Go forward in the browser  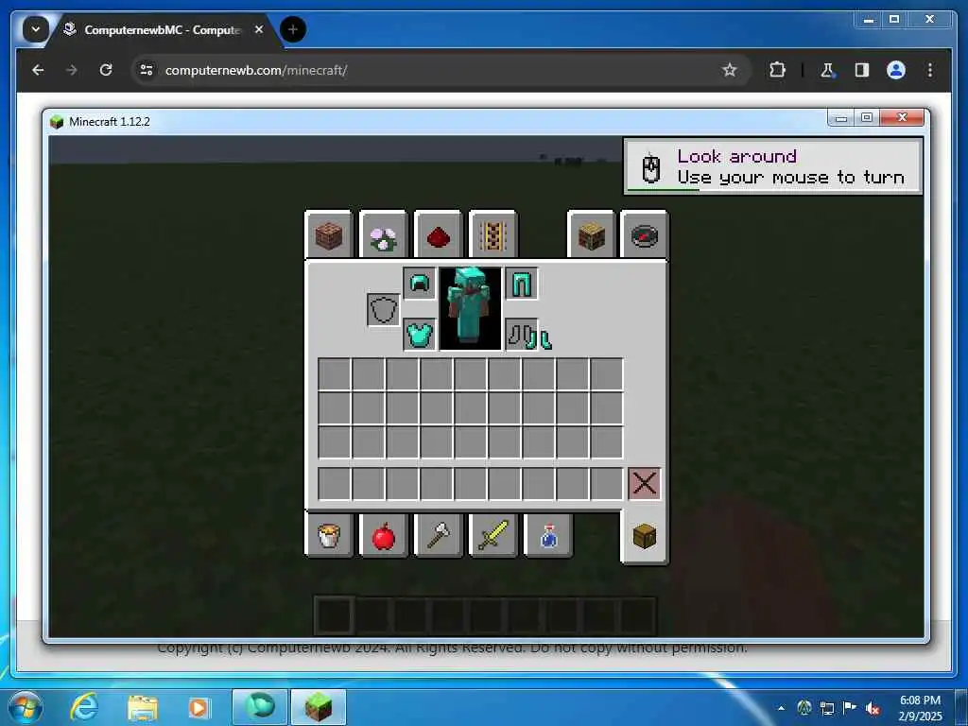click(x=72, y=70)
